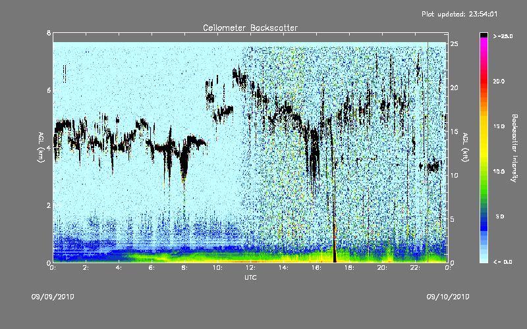This screenshot has height=329, width=527.
Task: Pick the black swatch atop the colorbar
Action: [484, 35]
